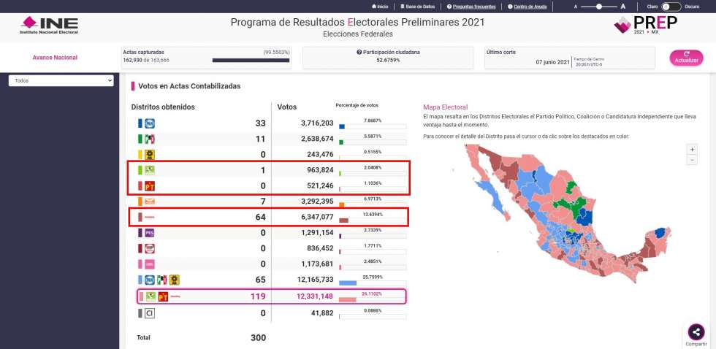Click PVEM logo in the 119-district coalition row
716x349 pixels.
coord(151,296)
